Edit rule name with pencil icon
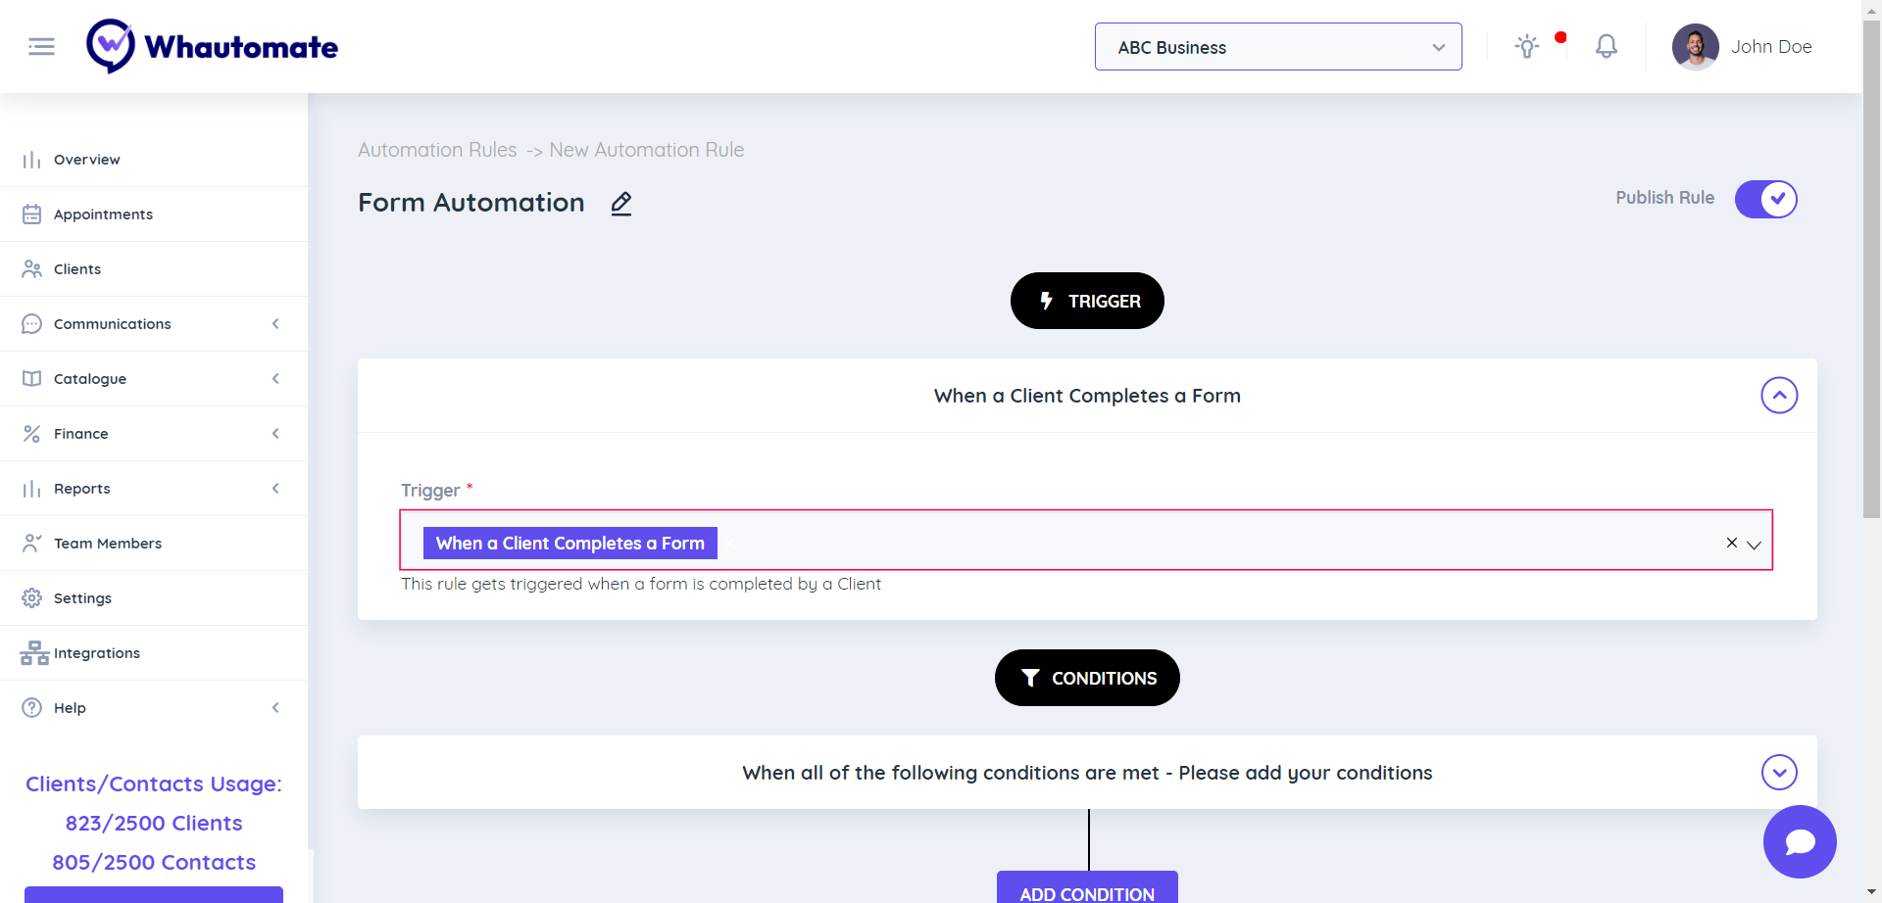Viewport: 1882px width, 903px height. 621,204
